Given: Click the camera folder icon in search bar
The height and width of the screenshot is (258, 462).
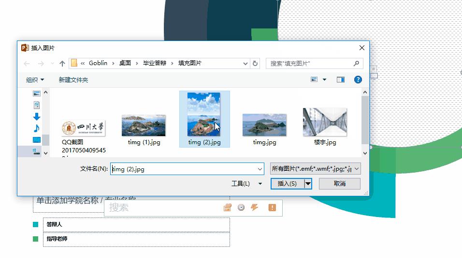Looking at the screenshot, I should coord(228,207).
